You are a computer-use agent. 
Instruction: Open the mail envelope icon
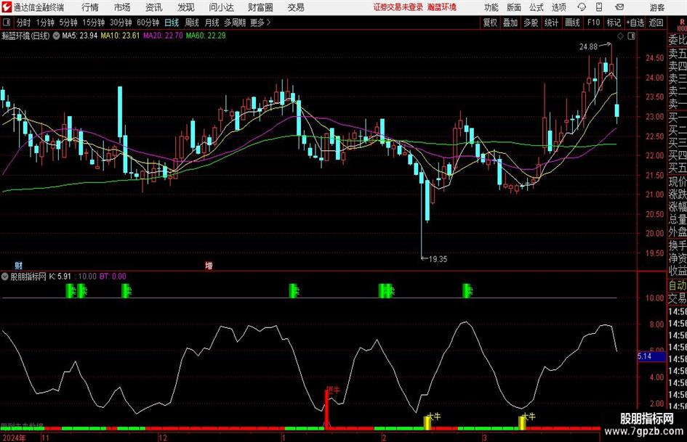pyautogui.click(x=619, y=7)
